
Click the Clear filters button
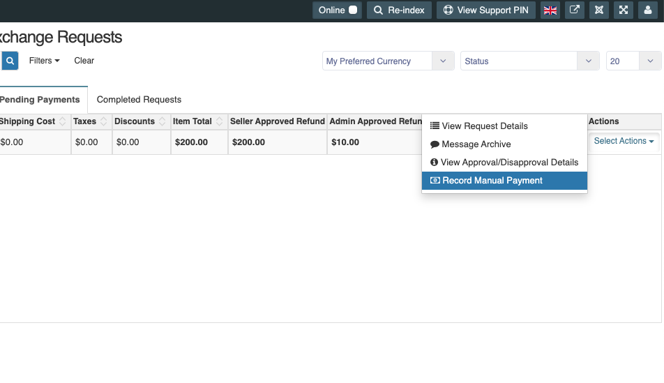(x=84, y=61)
